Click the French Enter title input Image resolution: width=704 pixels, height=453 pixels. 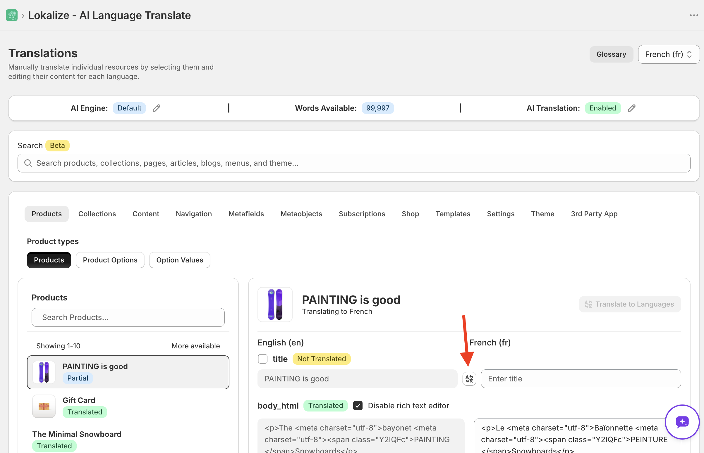(581, 378)
